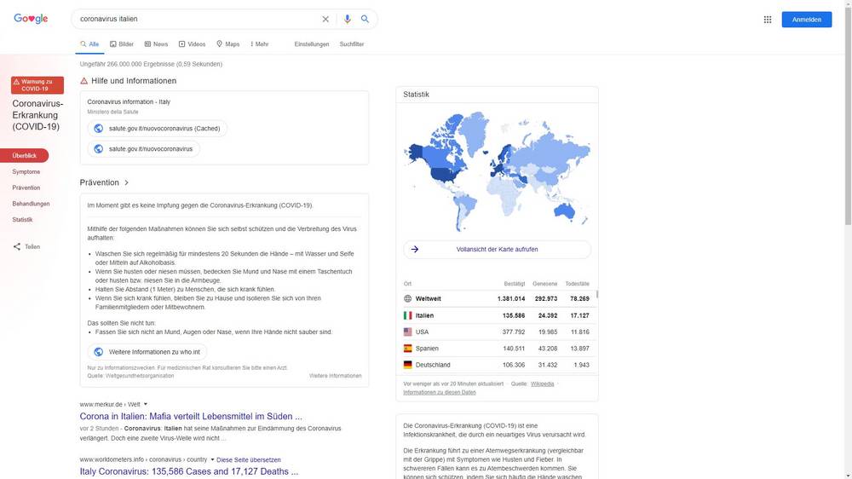This screenshot has height=479, width=852.
Task: Click the arrow icon on the Vollansicht button
Action: (x=415, y=250)
